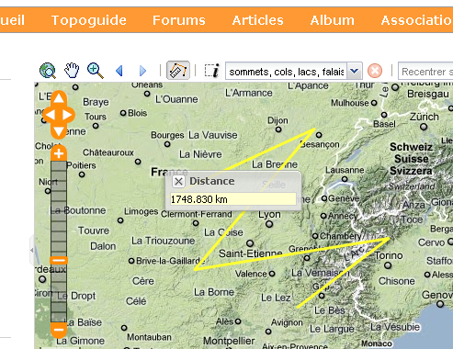
Task: Go to next map view arrow
Action: tap(142, 71)
